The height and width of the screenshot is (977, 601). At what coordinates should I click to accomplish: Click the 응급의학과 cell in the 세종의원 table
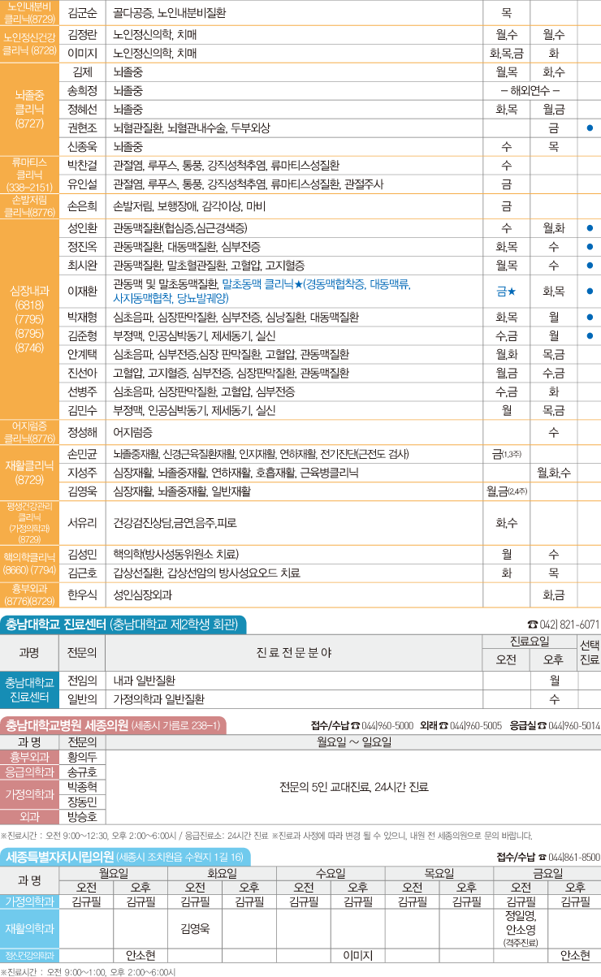pyautogui.click(x=30, y=772)
